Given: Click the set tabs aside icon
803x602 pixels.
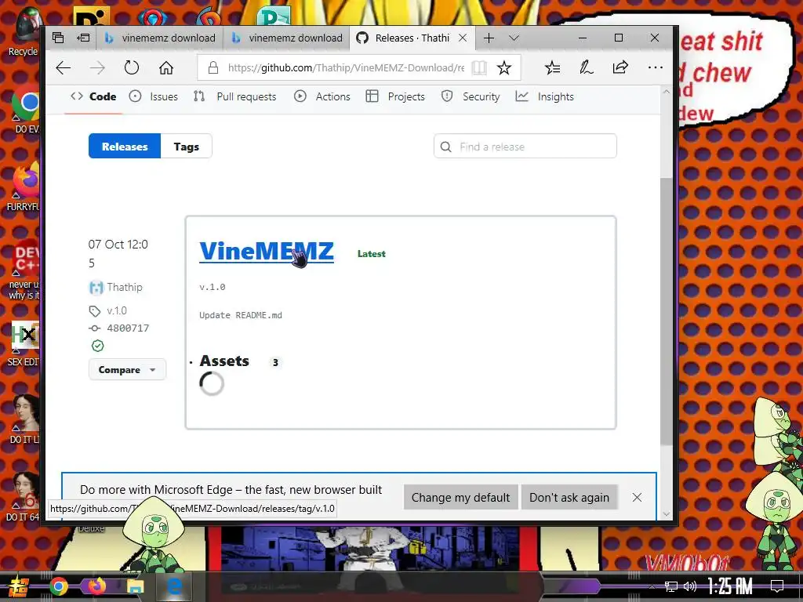Looking at the screenshot, I should (83, 38).
